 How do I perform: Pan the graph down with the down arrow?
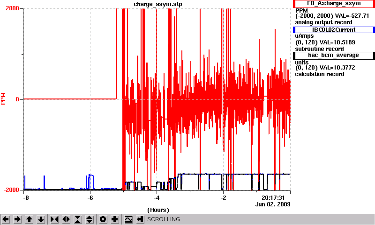(x=41, y=219)
